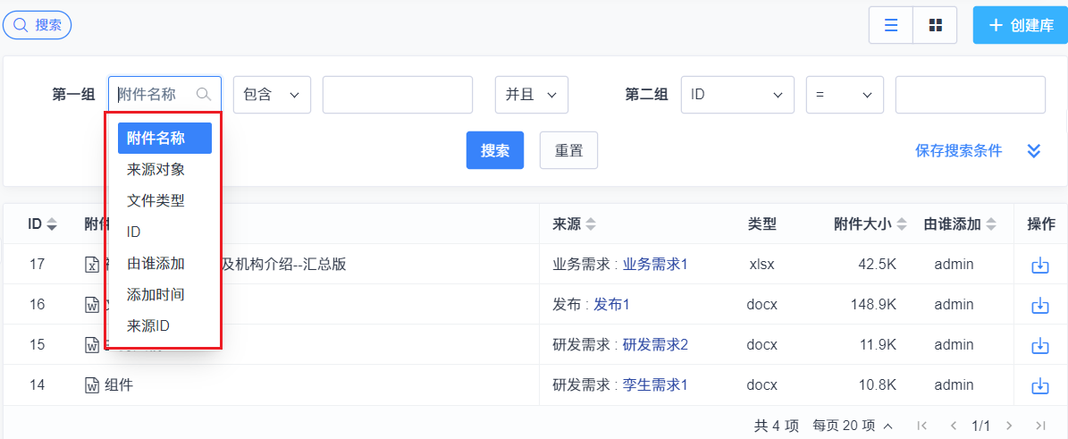
Task: Download the attachment in row 16
Action: click(x=1040, y=306)
